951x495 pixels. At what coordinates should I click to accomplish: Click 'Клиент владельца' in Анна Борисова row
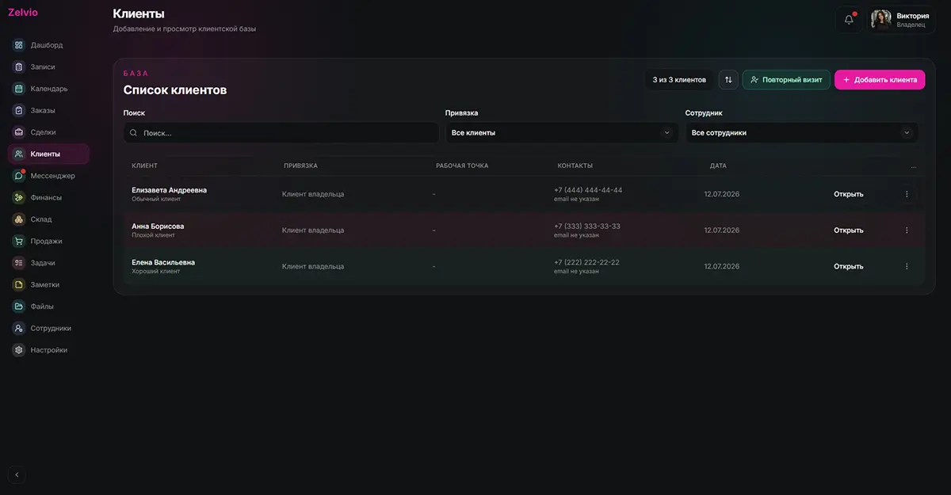(x=313, y=230)
